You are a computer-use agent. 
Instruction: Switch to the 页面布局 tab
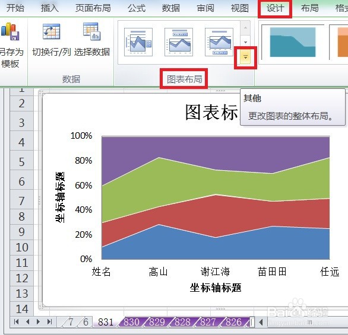93,8
